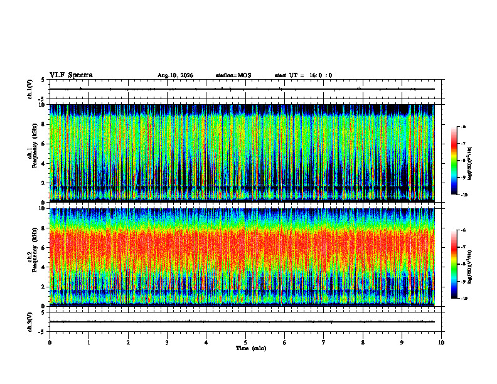
Task: Select the start UT time text
Action: click(x=303, y=75)
